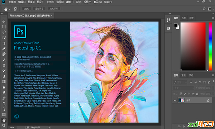Screen dimensions: 215x129
Task: Click the foreground color swatch
Action: click(176, 25)
